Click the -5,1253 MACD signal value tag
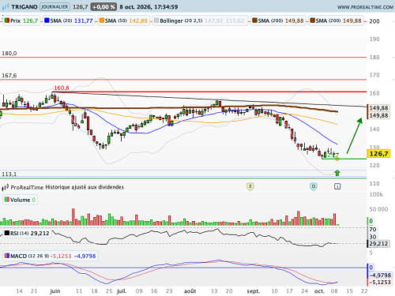395x296 pixels. pos(380,283)
